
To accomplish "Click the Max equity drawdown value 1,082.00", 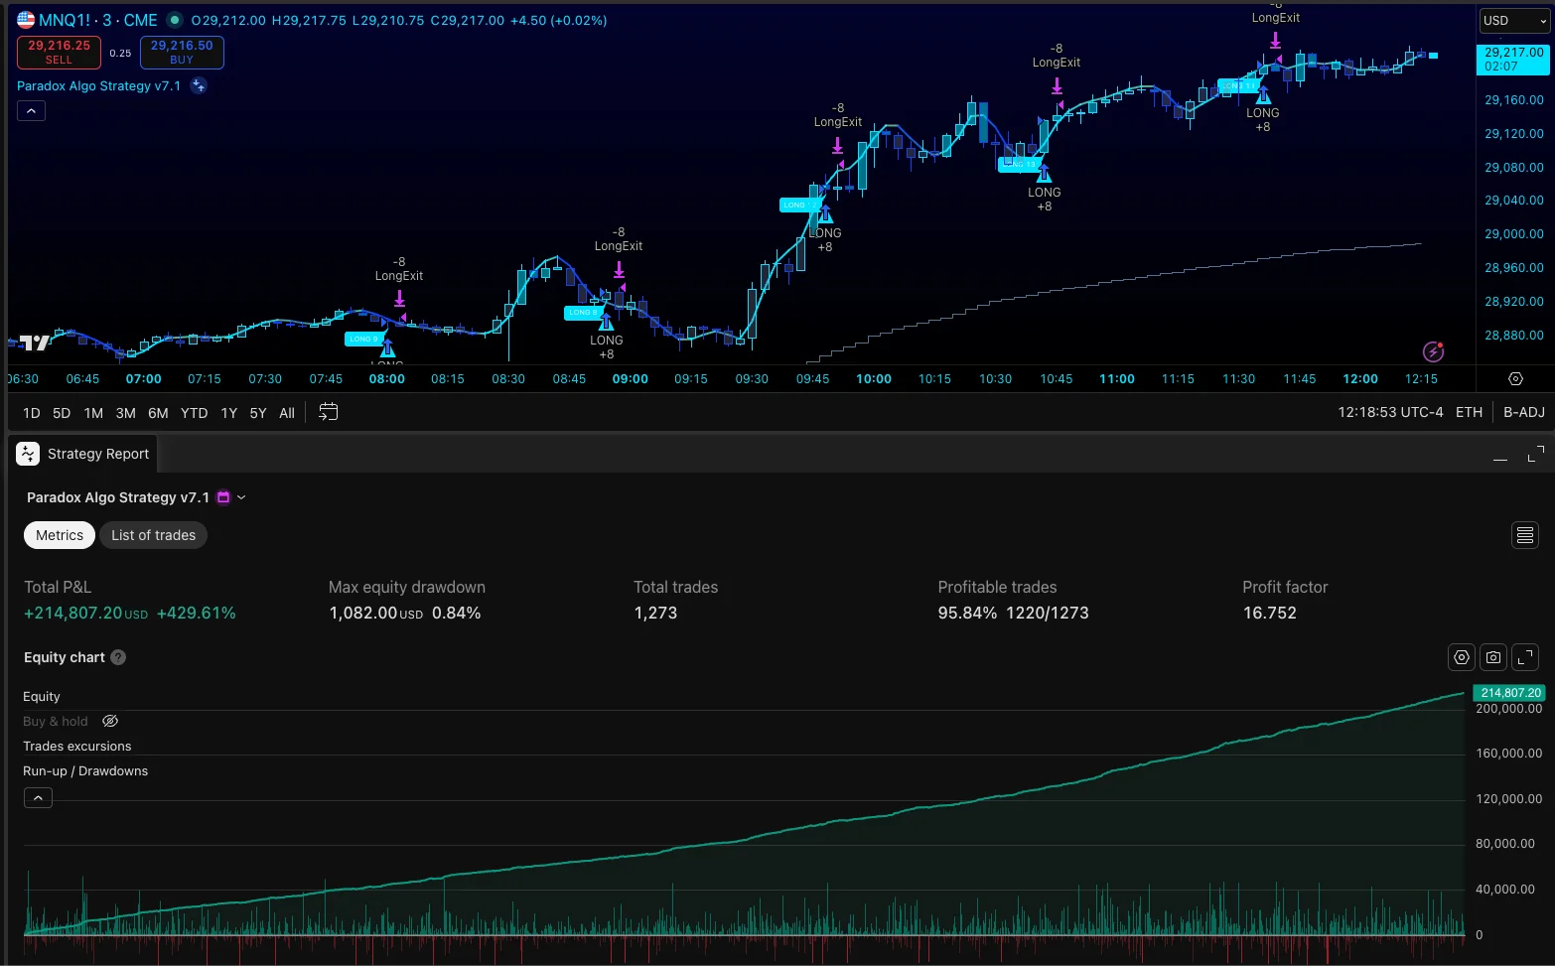I will coord(362,614).
